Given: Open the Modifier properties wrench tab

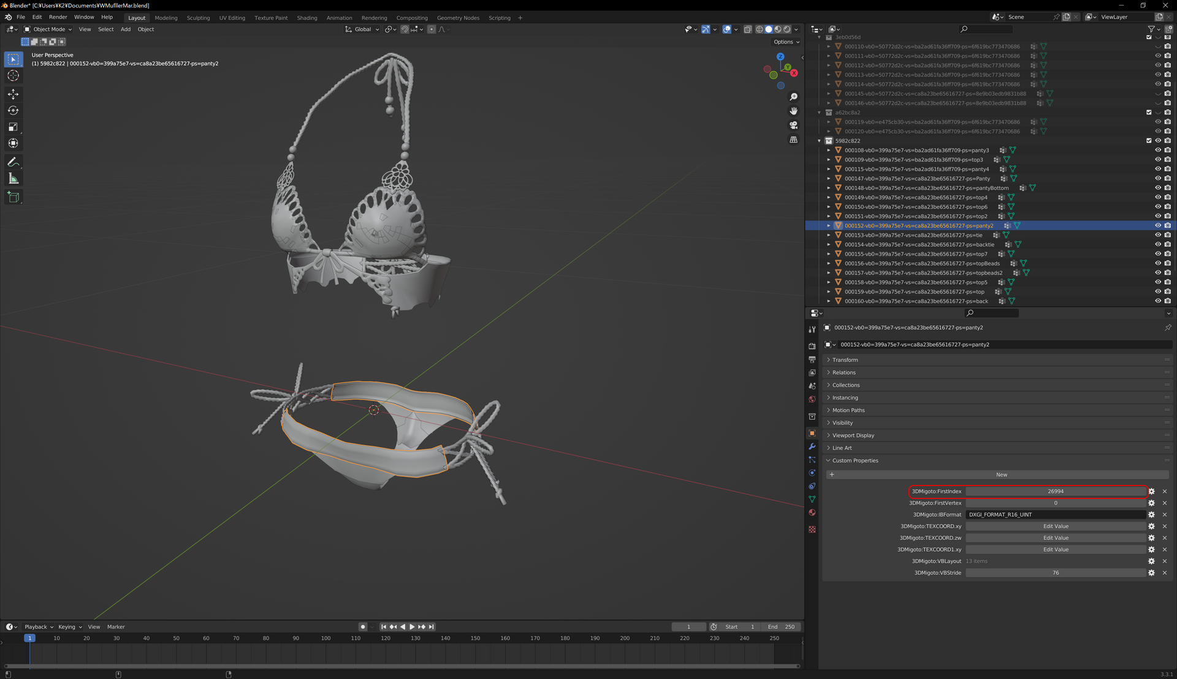Looking at the screenshot, I should point(812,446).
